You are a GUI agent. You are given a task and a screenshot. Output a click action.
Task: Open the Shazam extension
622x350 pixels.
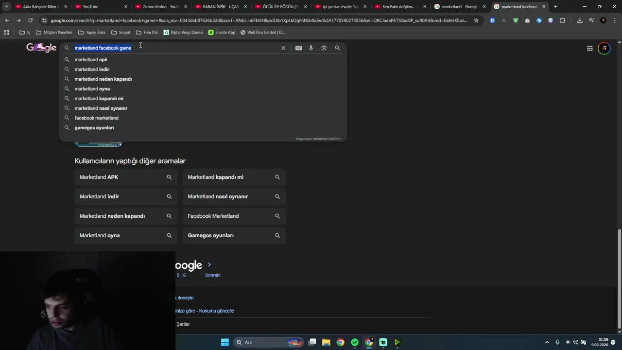[x=539, y=20]
